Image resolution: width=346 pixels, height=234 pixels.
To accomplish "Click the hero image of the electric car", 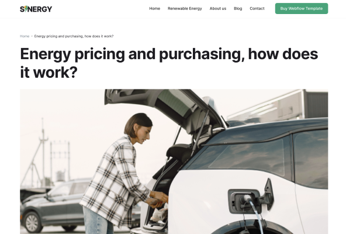I will 174,161.
